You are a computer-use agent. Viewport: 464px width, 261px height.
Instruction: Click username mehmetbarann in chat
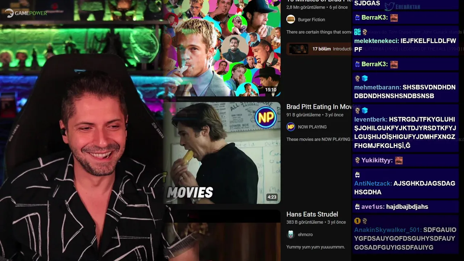point(377,87)
